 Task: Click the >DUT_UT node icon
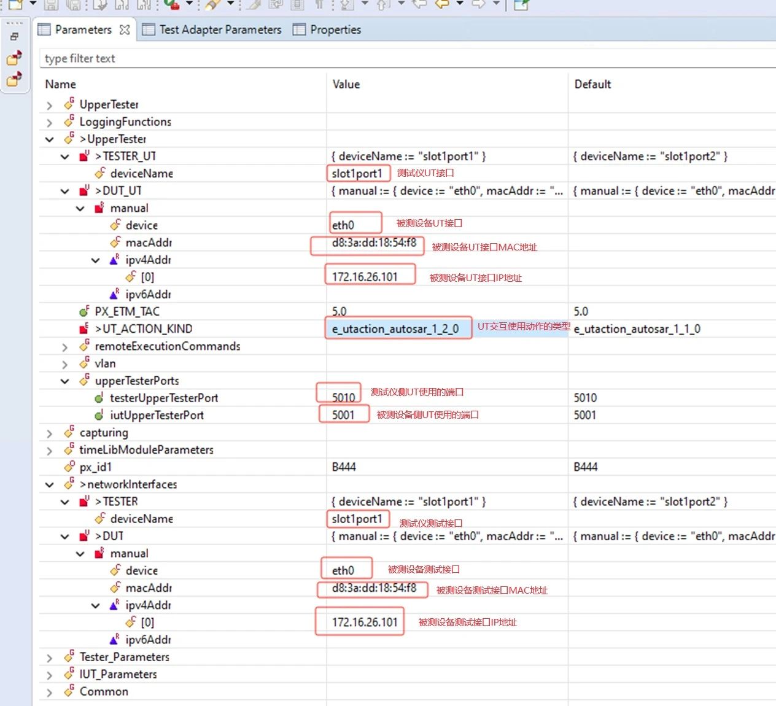(84, 190)
